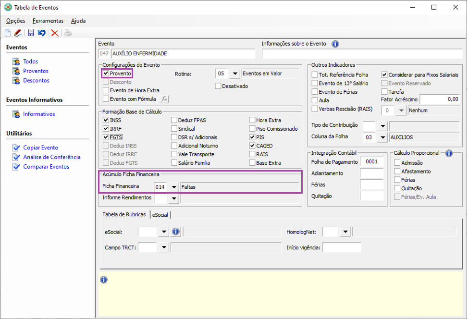Enable the Vale Transporte checkbox
The image size is (468, 320).
tap(174, 154)
